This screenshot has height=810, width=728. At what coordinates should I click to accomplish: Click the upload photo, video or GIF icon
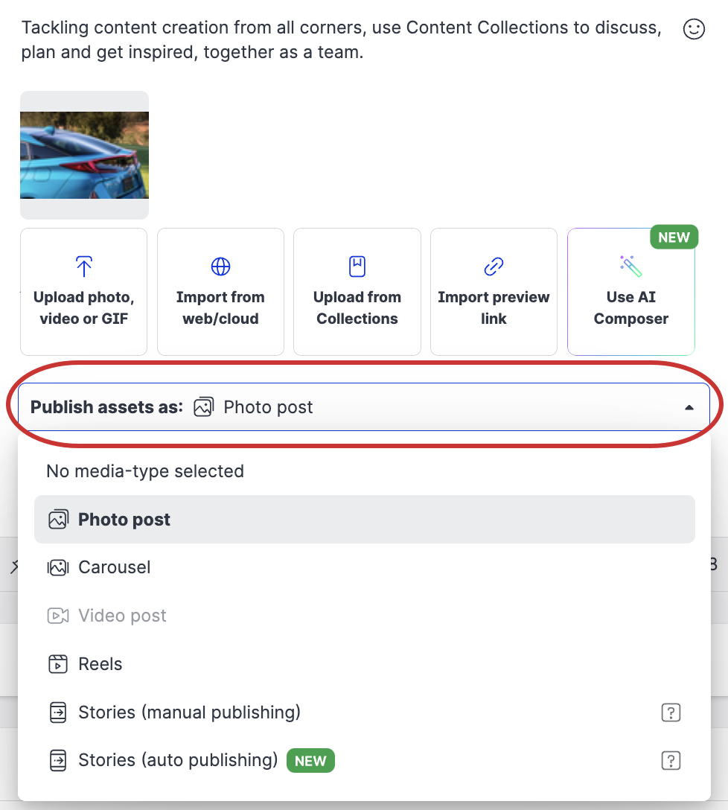[x=83, y=266]
